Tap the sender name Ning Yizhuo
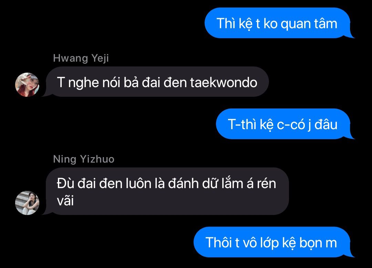The image size is (372, 268). click(84, 159)
